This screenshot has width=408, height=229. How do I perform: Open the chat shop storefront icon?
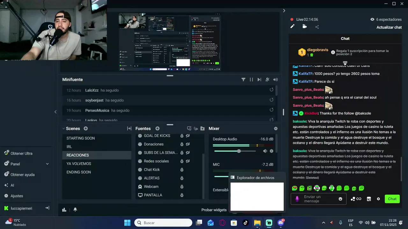pos(369,199)
